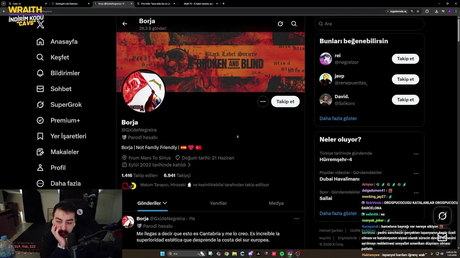Click followed-by Malum Tarayıcı, Hirozaki line
The height and width of the screenshot is (258, 460).
click(204, 185)
